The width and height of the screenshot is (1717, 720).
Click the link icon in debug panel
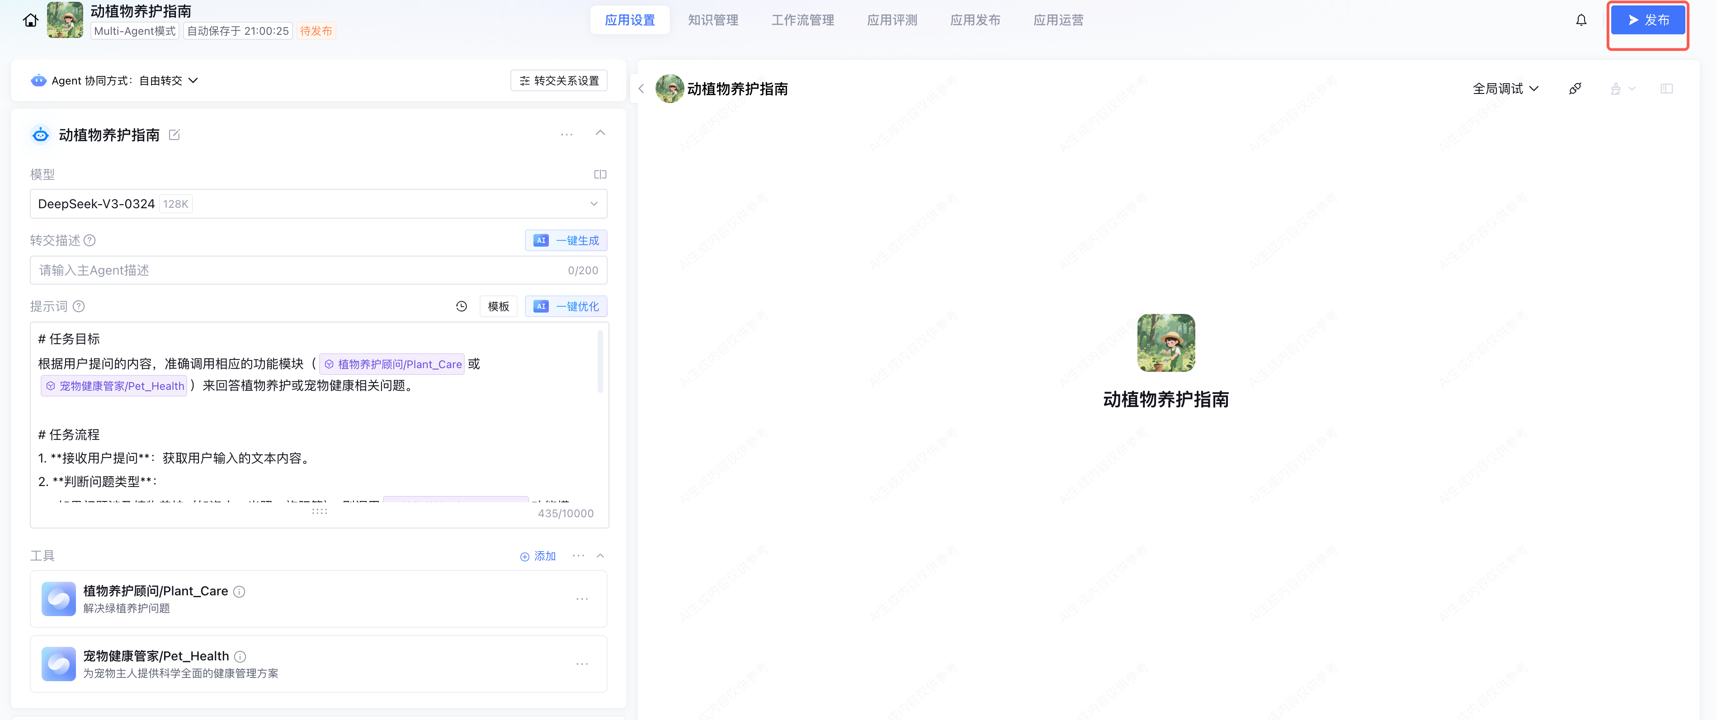[1575, 89]
